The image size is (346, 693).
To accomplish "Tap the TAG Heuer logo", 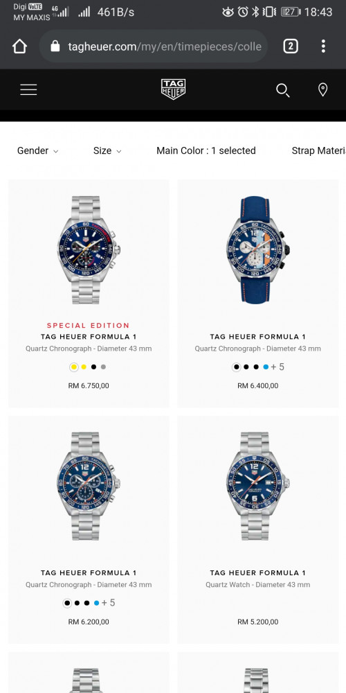I will [173, 89].
